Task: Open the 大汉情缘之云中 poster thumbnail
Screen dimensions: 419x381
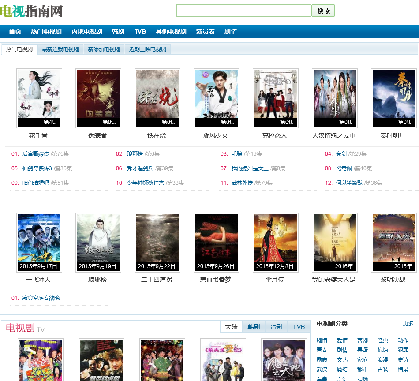Action: pos(335,98)
